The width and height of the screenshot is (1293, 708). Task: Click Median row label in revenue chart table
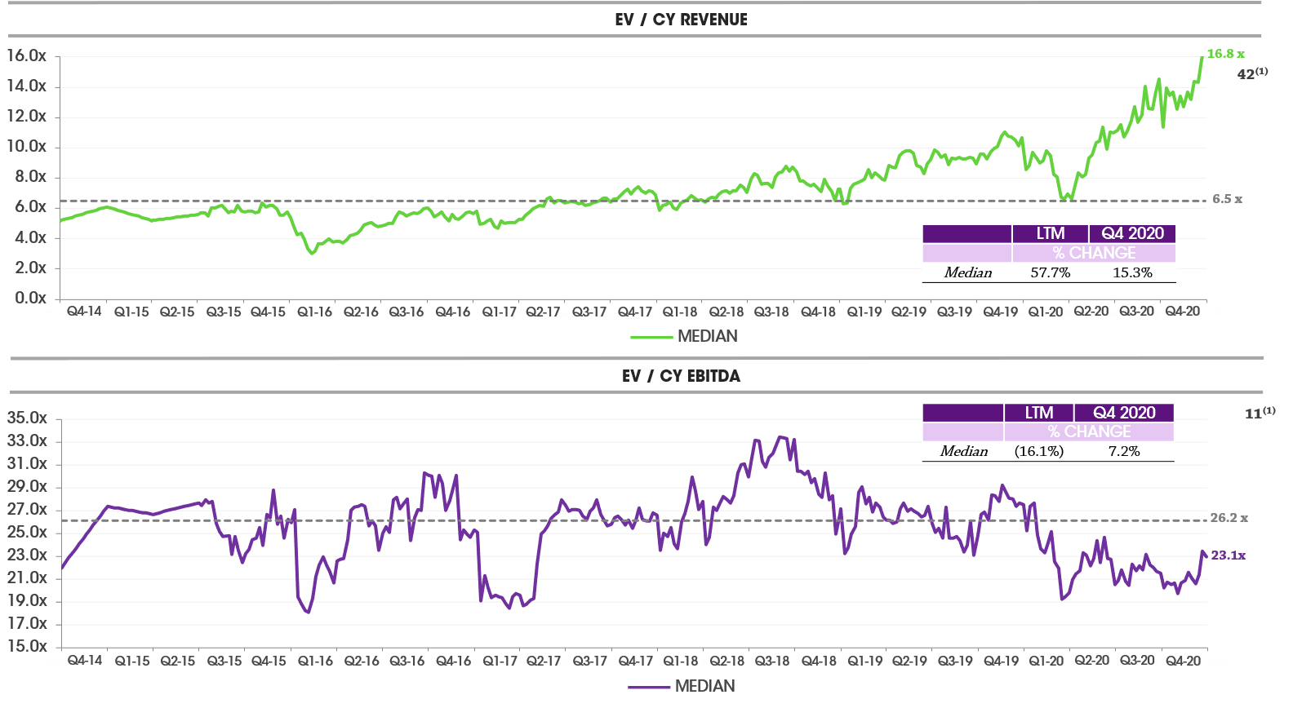[x=967, y=272]
